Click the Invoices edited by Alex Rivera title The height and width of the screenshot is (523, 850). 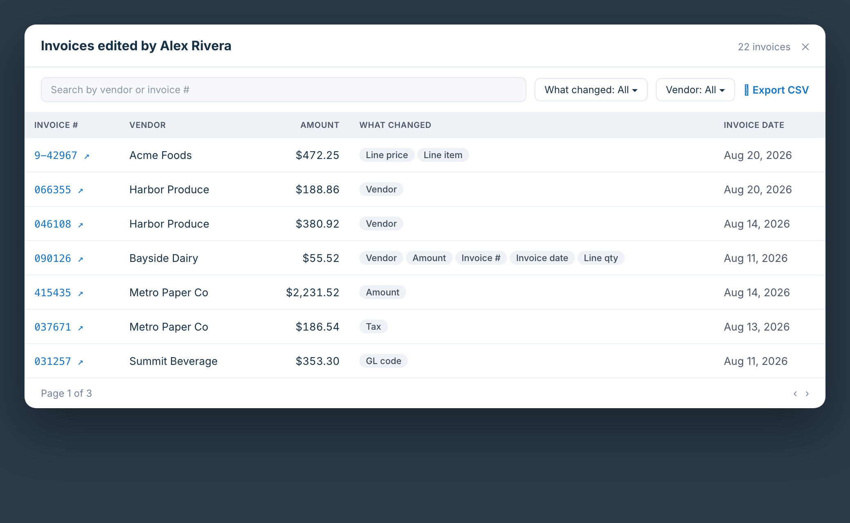tap(136, 46)
